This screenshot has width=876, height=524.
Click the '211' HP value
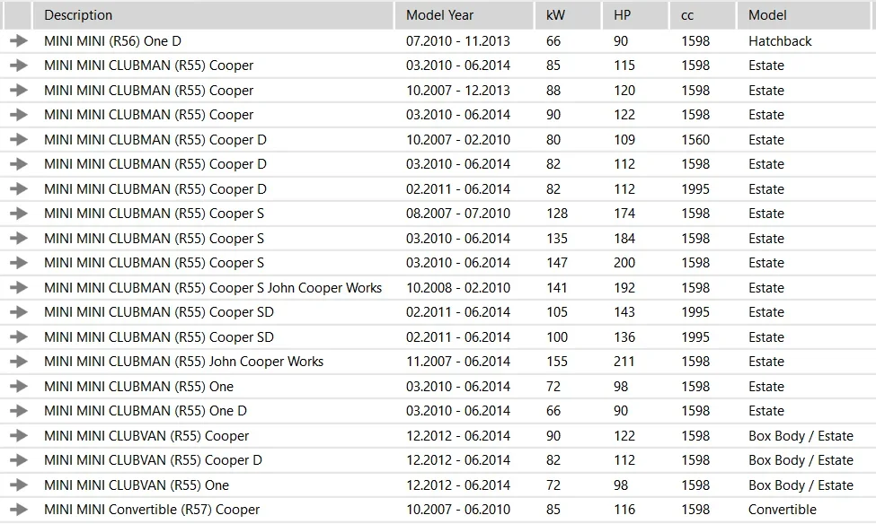[624, 362]
